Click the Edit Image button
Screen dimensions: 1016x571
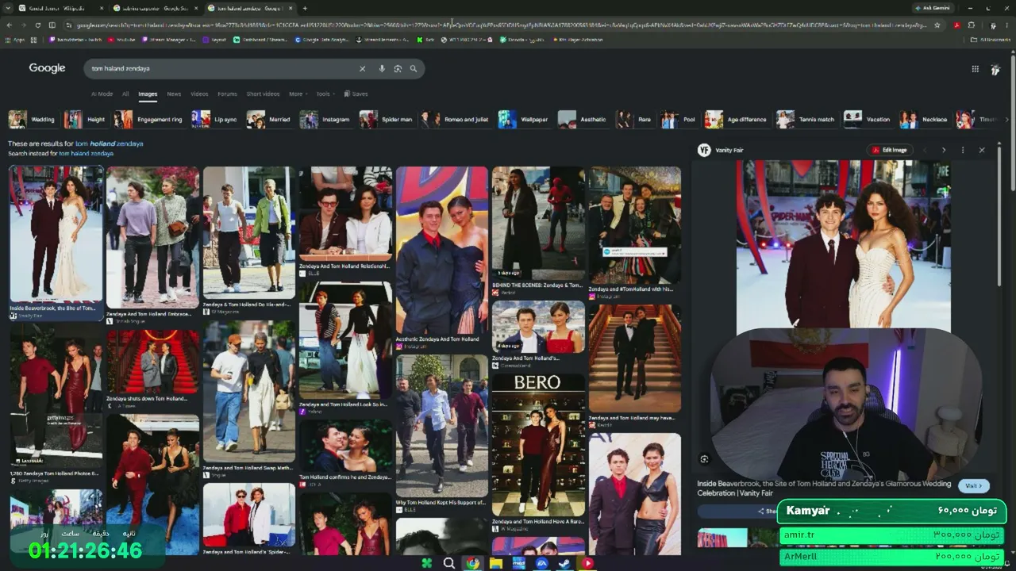pos(890,150)
